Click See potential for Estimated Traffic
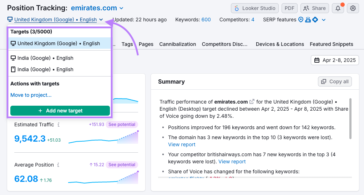This screenshot has width=364, height=195. coord(122,125)
